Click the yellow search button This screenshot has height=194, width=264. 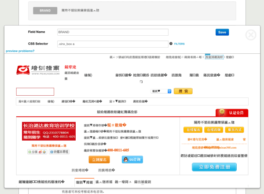(183, 91)
